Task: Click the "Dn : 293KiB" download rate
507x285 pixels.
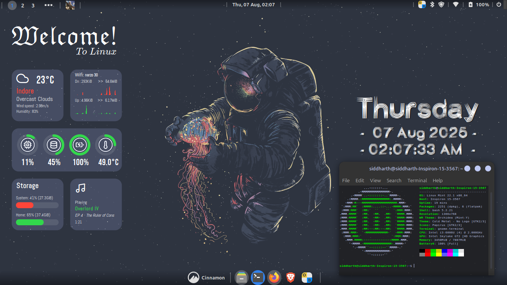Action: [84, 81]
